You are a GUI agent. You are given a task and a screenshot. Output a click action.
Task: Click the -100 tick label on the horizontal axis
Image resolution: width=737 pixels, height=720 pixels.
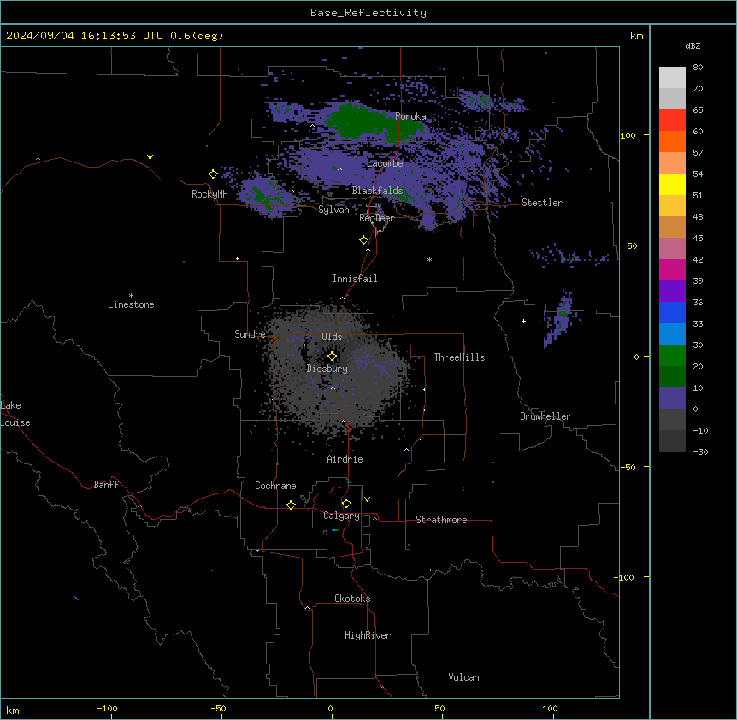[107, 708]
